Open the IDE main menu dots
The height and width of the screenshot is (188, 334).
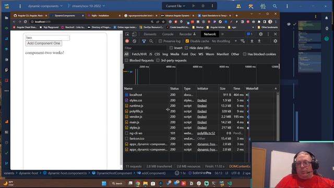pyautogui.click(x=20, y=6)
